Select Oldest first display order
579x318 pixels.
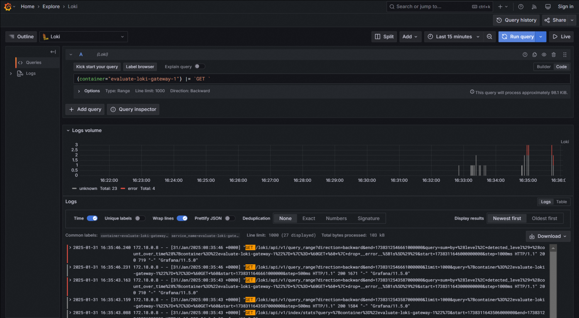point(544,218)
